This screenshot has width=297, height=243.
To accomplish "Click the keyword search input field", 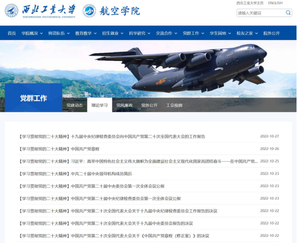I will [x=261, y=13].
